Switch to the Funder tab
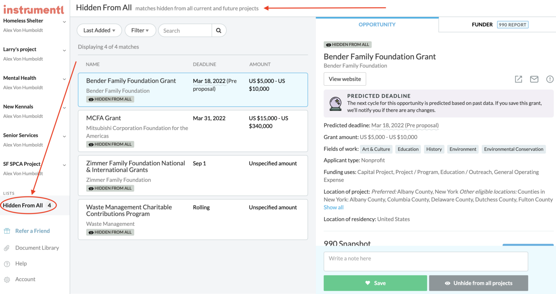The width and height of the screenshot is (556, 294). (x=482, y=25)
